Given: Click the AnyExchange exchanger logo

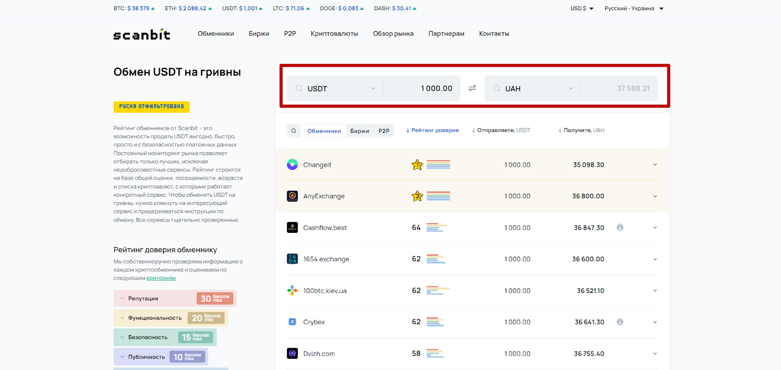Looking at the screenshot, I should click(x=292, y=196).
